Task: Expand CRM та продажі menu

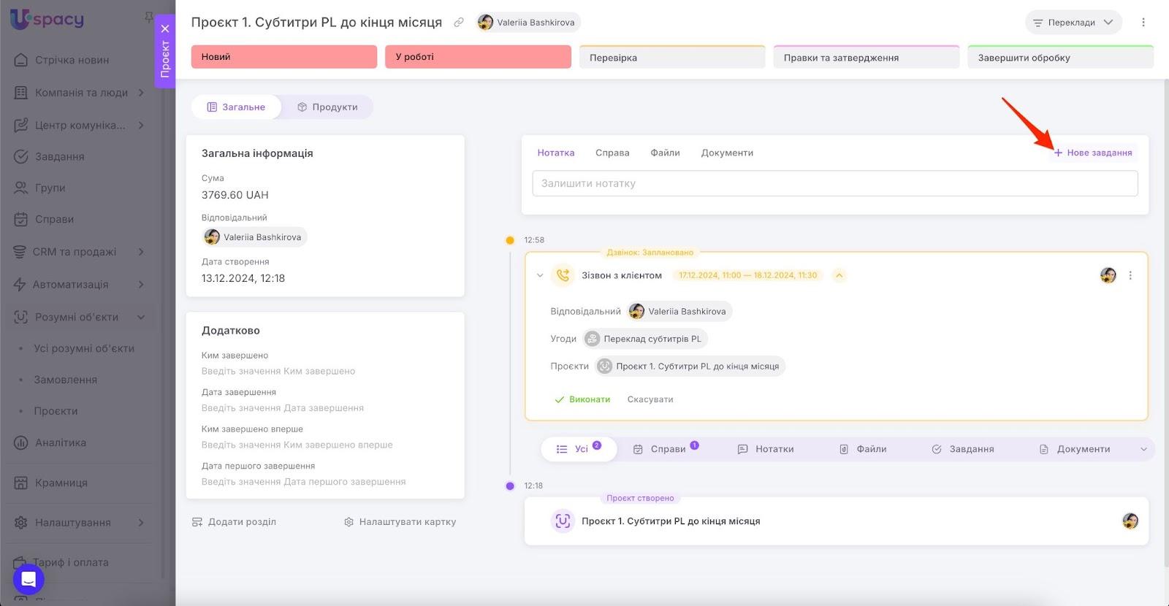Action: pyautogui.click(x=80, y=252)
